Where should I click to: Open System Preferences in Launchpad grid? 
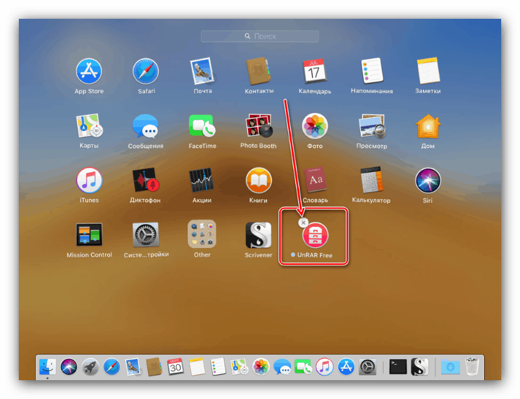[146, 235]
